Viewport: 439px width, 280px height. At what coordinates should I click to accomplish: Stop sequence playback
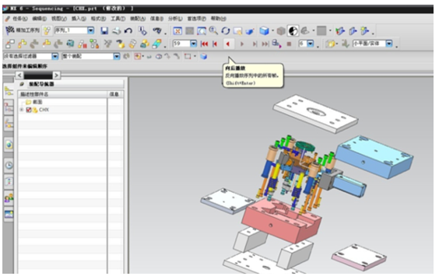point(289,44)
